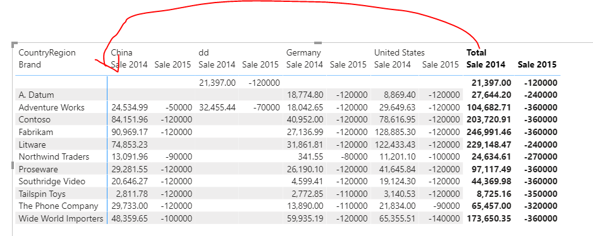
Task: Click Sale 2014 header under United States
Action: tap(392, 64)
